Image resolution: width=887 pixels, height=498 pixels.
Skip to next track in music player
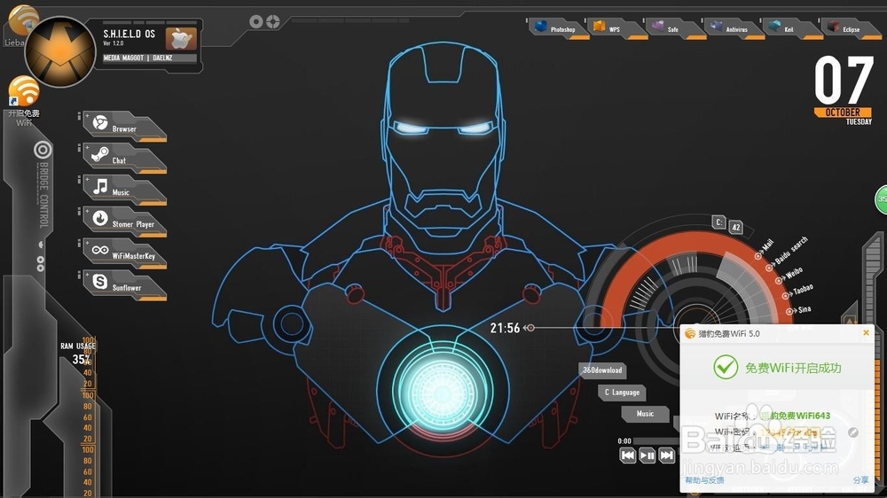[667, 455]
